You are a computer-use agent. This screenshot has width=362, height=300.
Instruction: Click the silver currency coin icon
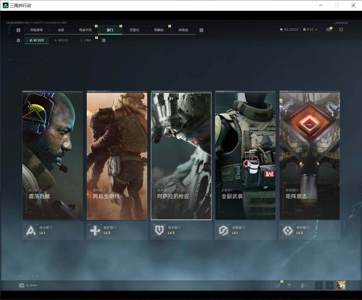[x=281, y=30]
